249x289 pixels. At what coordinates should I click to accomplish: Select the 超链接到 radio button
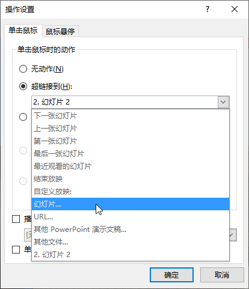click(x=23, y=87)
